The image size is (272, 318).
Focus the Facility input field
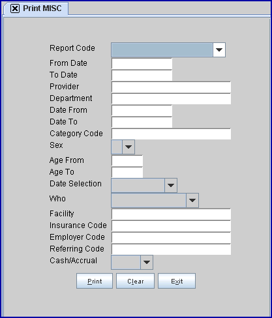click(x=172, y=214)
